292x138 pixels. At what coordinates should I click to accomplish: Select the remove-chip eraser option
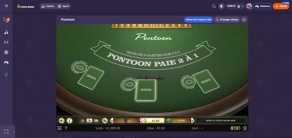pyautogui.click(x=126, y=121)
